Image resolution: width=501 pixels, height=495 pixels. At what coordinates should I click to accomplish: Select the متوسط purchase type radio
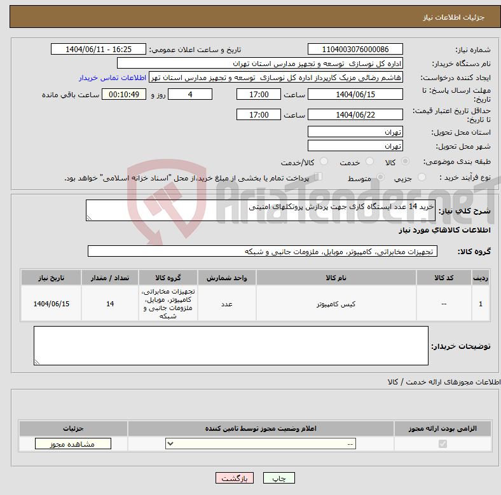(x=380, y=177)
